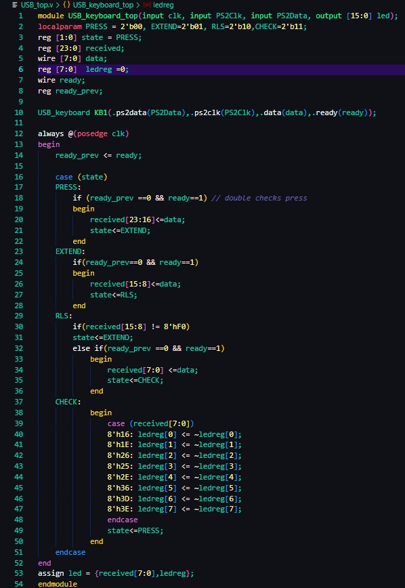Click 'case (received[7:0])' on line 39
The image size is (405, 588).
(x=151, y=423)
